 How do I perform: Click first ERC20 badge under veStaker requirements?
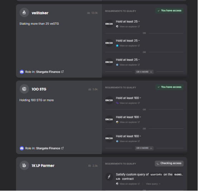click(109, 24)
